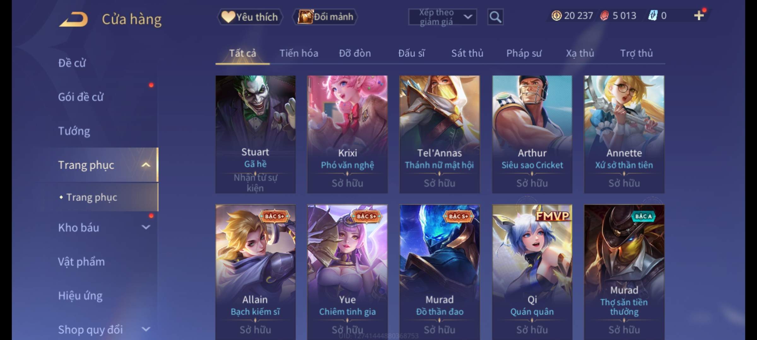Open Yêu thích heart favorites

(x=250, y=17)
